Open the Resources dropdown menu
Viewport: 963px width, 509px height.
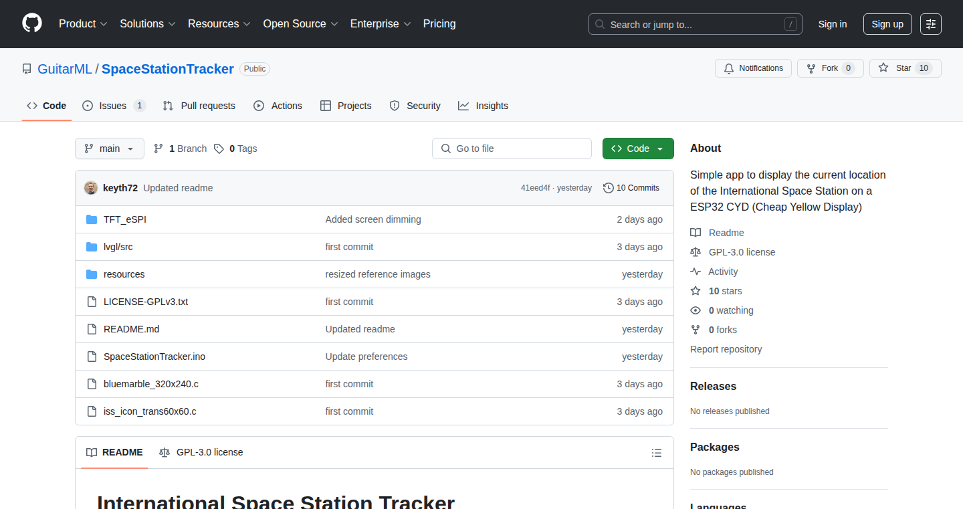click(219, 24)
